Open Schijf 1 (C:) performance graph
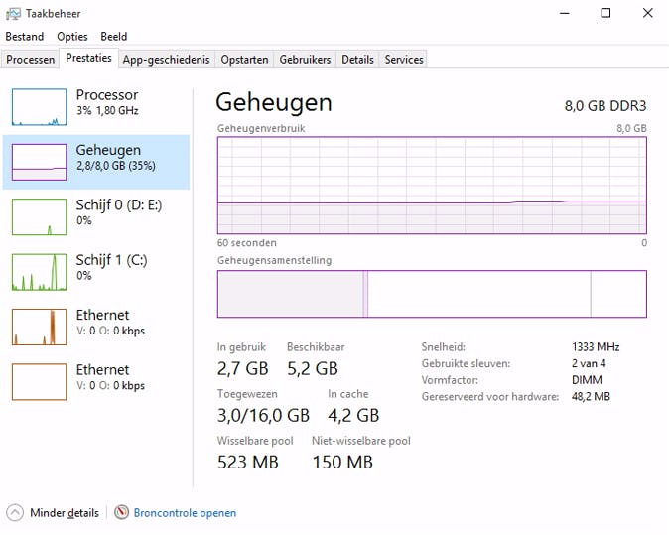The height and width of the screenshot is (535, 669). (39, 271)
